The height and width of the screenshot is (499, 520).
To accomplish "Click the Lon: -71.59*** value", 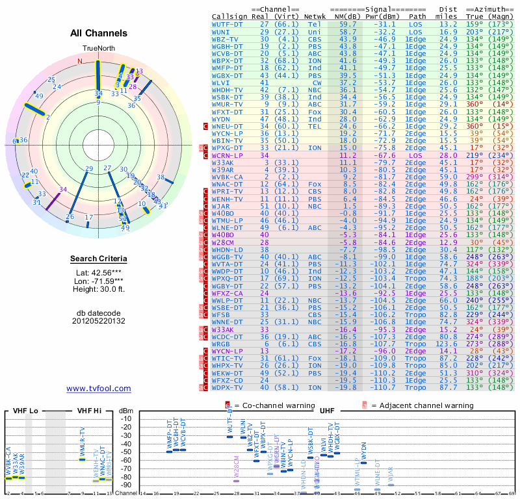I will pyautogui.click(x=99, y=281).
